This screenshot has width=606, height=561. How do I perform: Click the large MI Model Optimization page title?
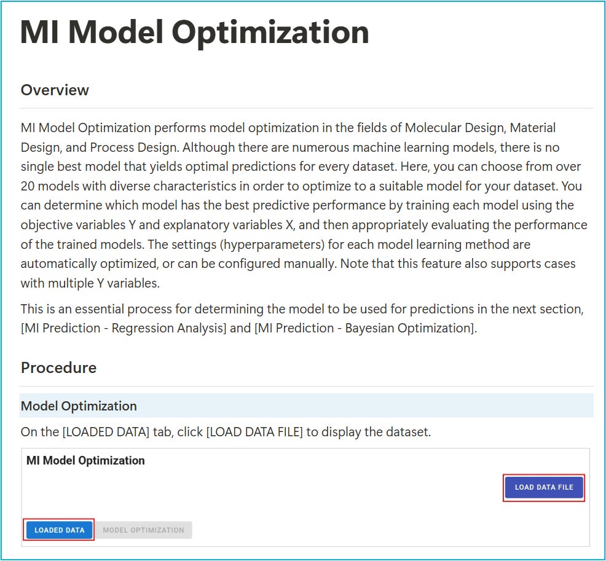coord(195,33)
